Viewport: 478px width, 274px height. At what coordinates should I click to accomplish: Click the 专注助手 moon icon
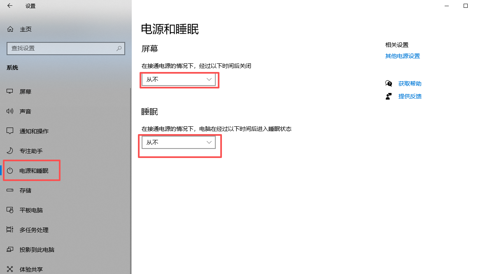[10, 151]
